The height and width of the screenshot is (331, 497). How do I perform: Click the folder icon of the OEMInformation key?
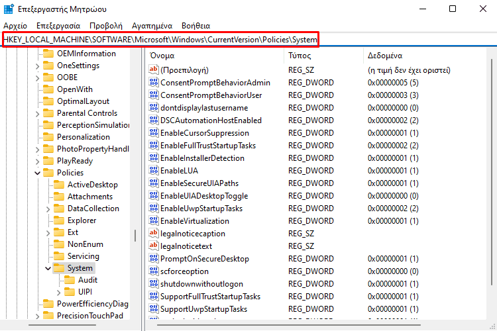[48, 53]
